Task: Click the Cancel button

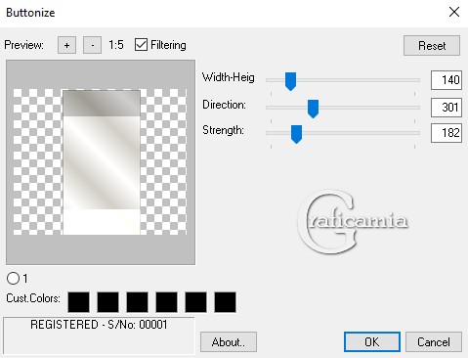Action: tap(434, 342)
